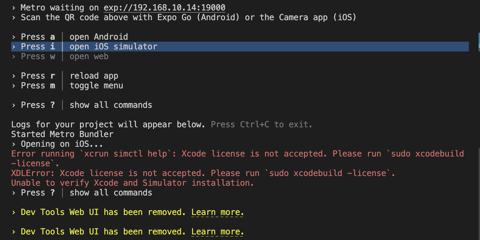Click the Logs for your project text
Viewport: 480px width, 240px height.
pos(108,125)
